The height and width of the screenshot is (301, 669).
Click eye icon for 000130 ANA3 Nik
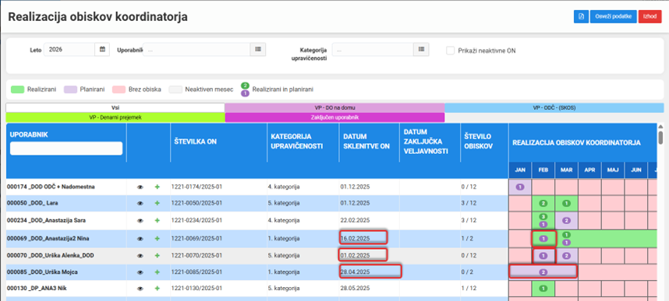(140, 289)
